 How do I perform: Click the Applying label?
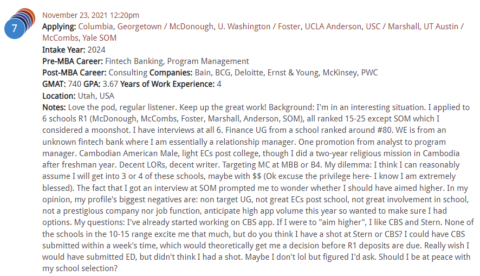[x=59, y=27]
